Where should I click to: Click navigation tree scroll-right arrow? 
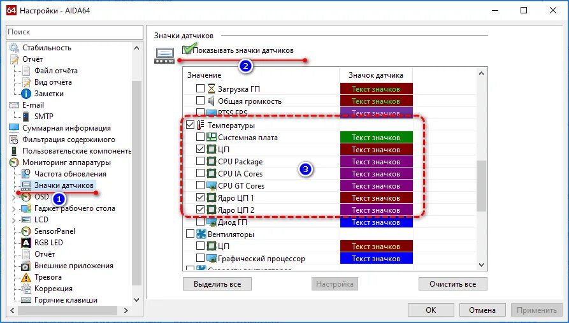coord(126,311)
